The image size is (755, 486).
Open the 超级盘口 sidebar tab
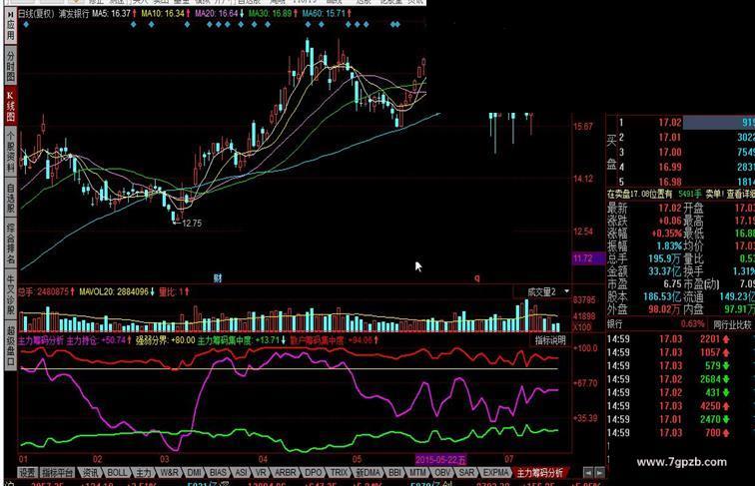pyautogui.click(x=11, y=345)
